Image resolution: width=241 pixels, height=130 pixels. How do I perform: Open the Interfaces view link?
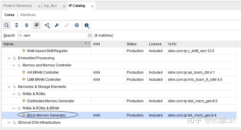pyautogui.click(x=28, y=15)
